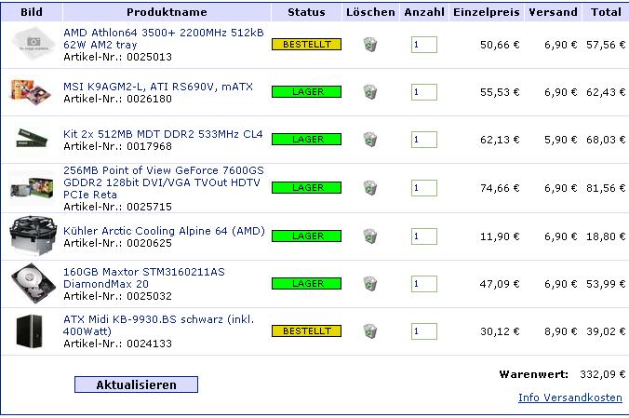Click LAGER badge for Arctic Cooling Alpine 64
The height and width of the screenshot is (418, 629).
(306, 236)
